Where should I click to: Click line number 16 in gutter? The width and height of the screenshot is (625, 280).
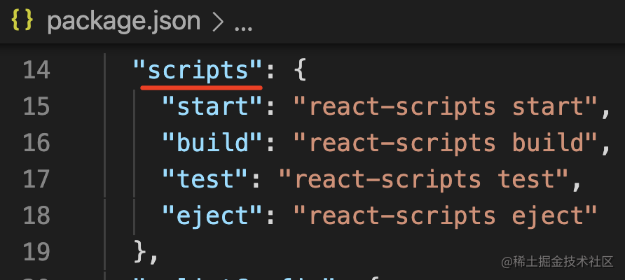pyautogui.click(x=36, y=143)
